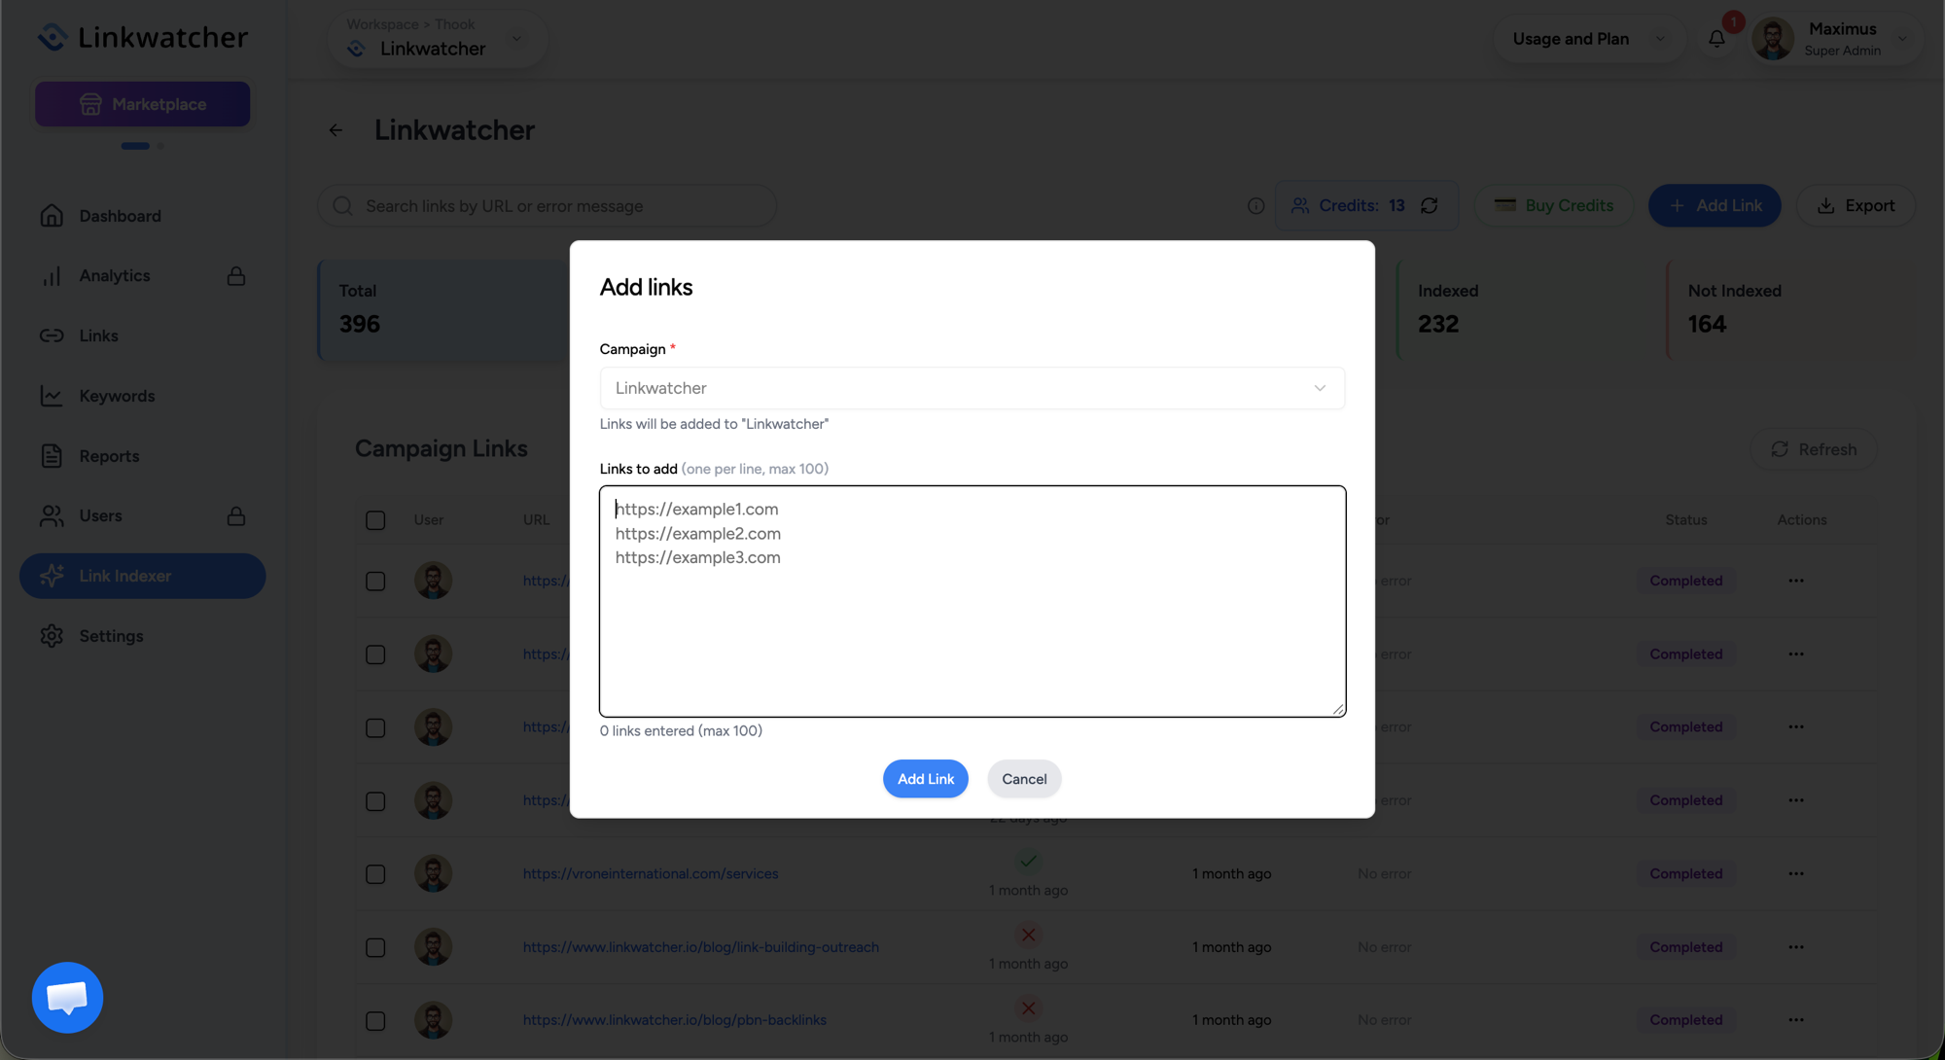Click the credits refresh icon

coord(1429,206)
